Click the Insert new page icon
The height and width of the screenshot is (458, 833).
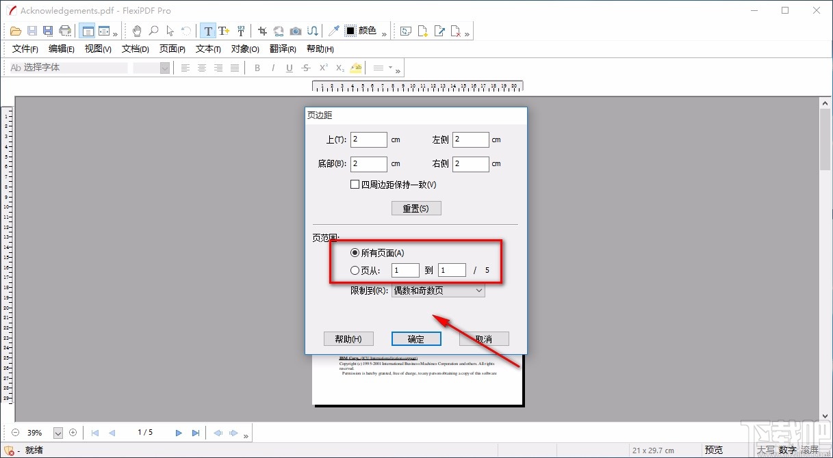[422, 31]
